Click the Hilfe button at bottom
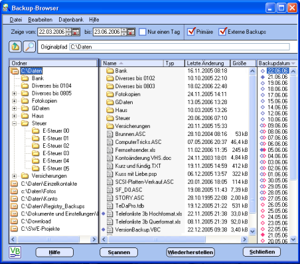 54,252
